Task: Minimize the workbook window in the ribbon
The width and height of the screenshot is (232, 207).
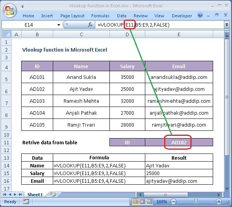Action: tap(208, 16)
